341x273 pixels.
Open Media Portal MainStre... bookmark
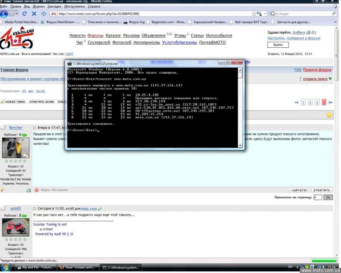click(20, 22)
